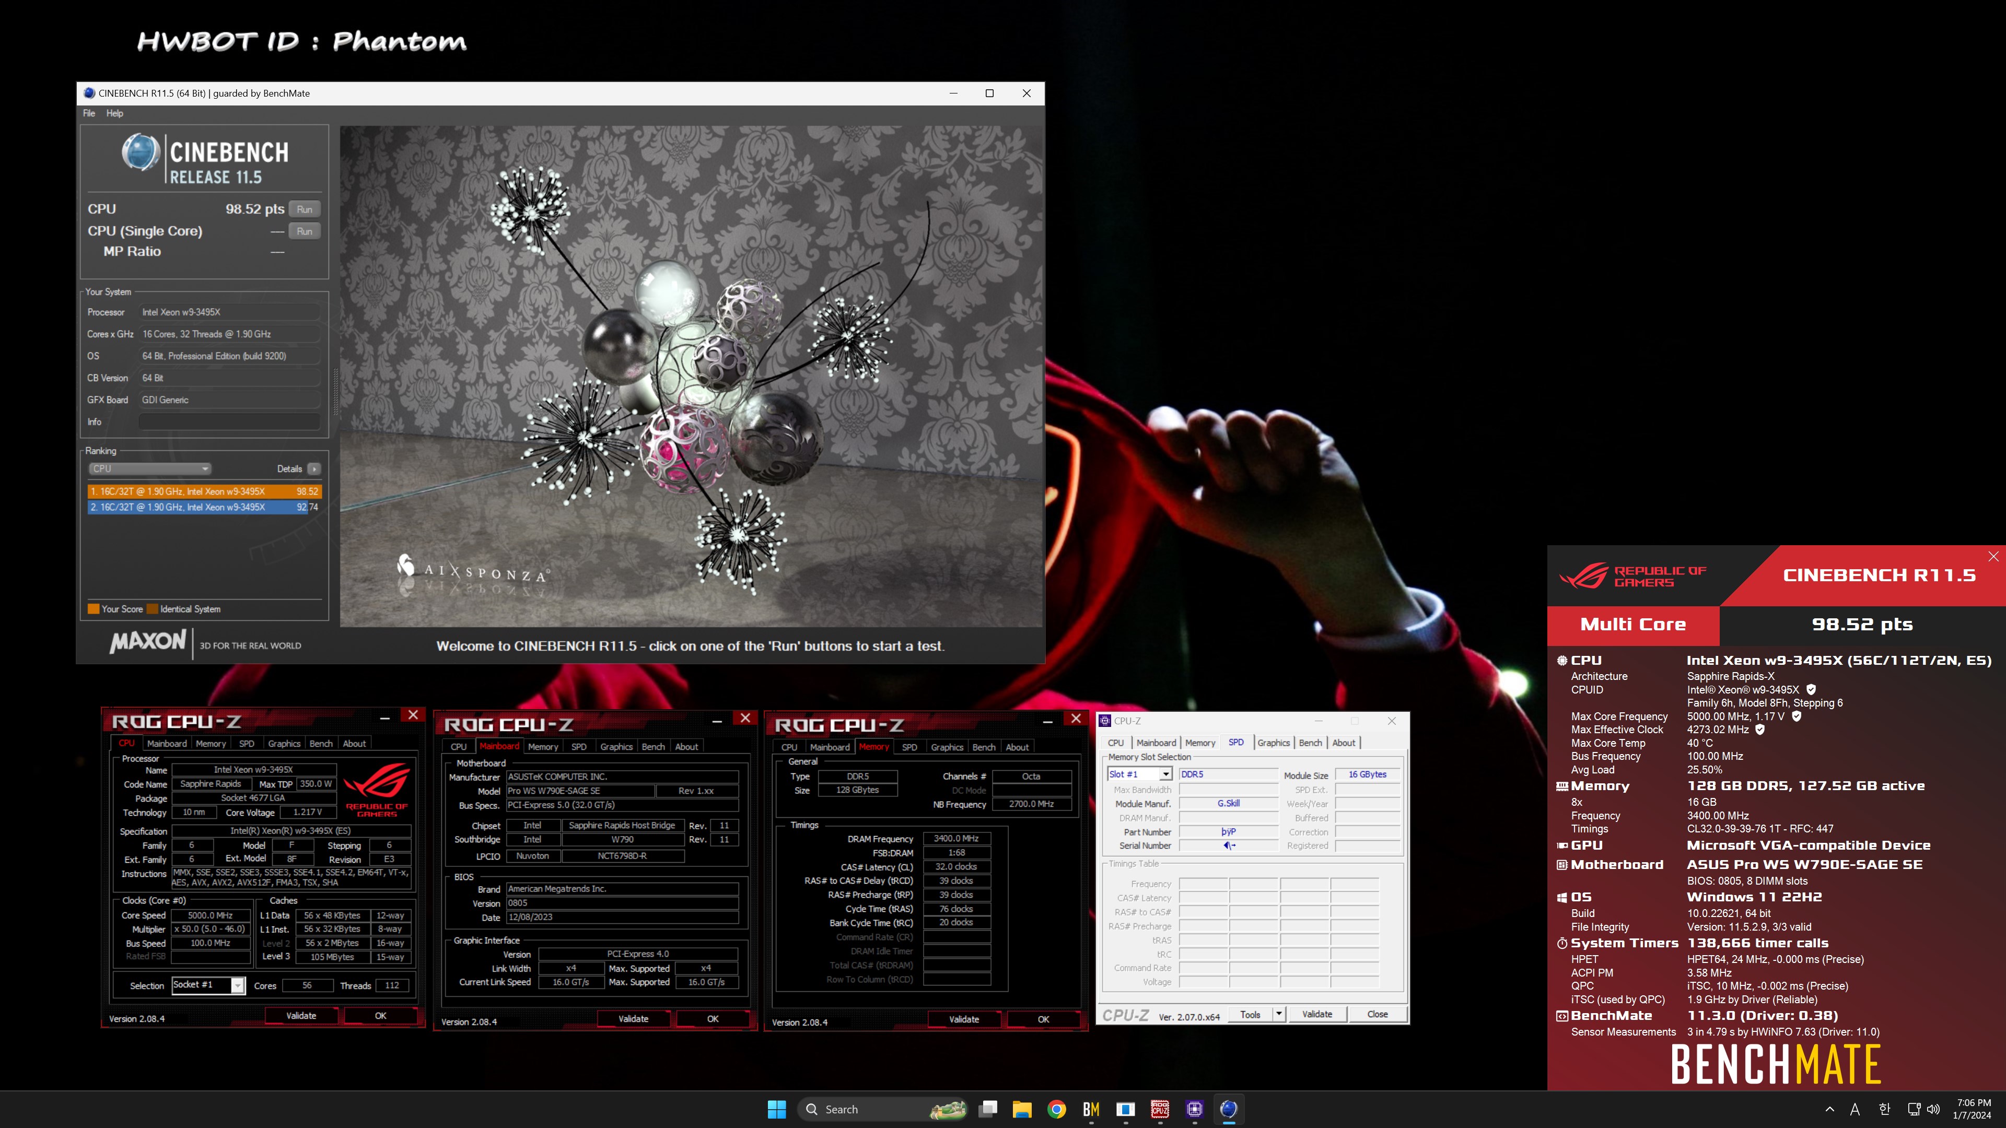Click OK in the ROG CPU-Z CPU window

(x=381, y=1016)
